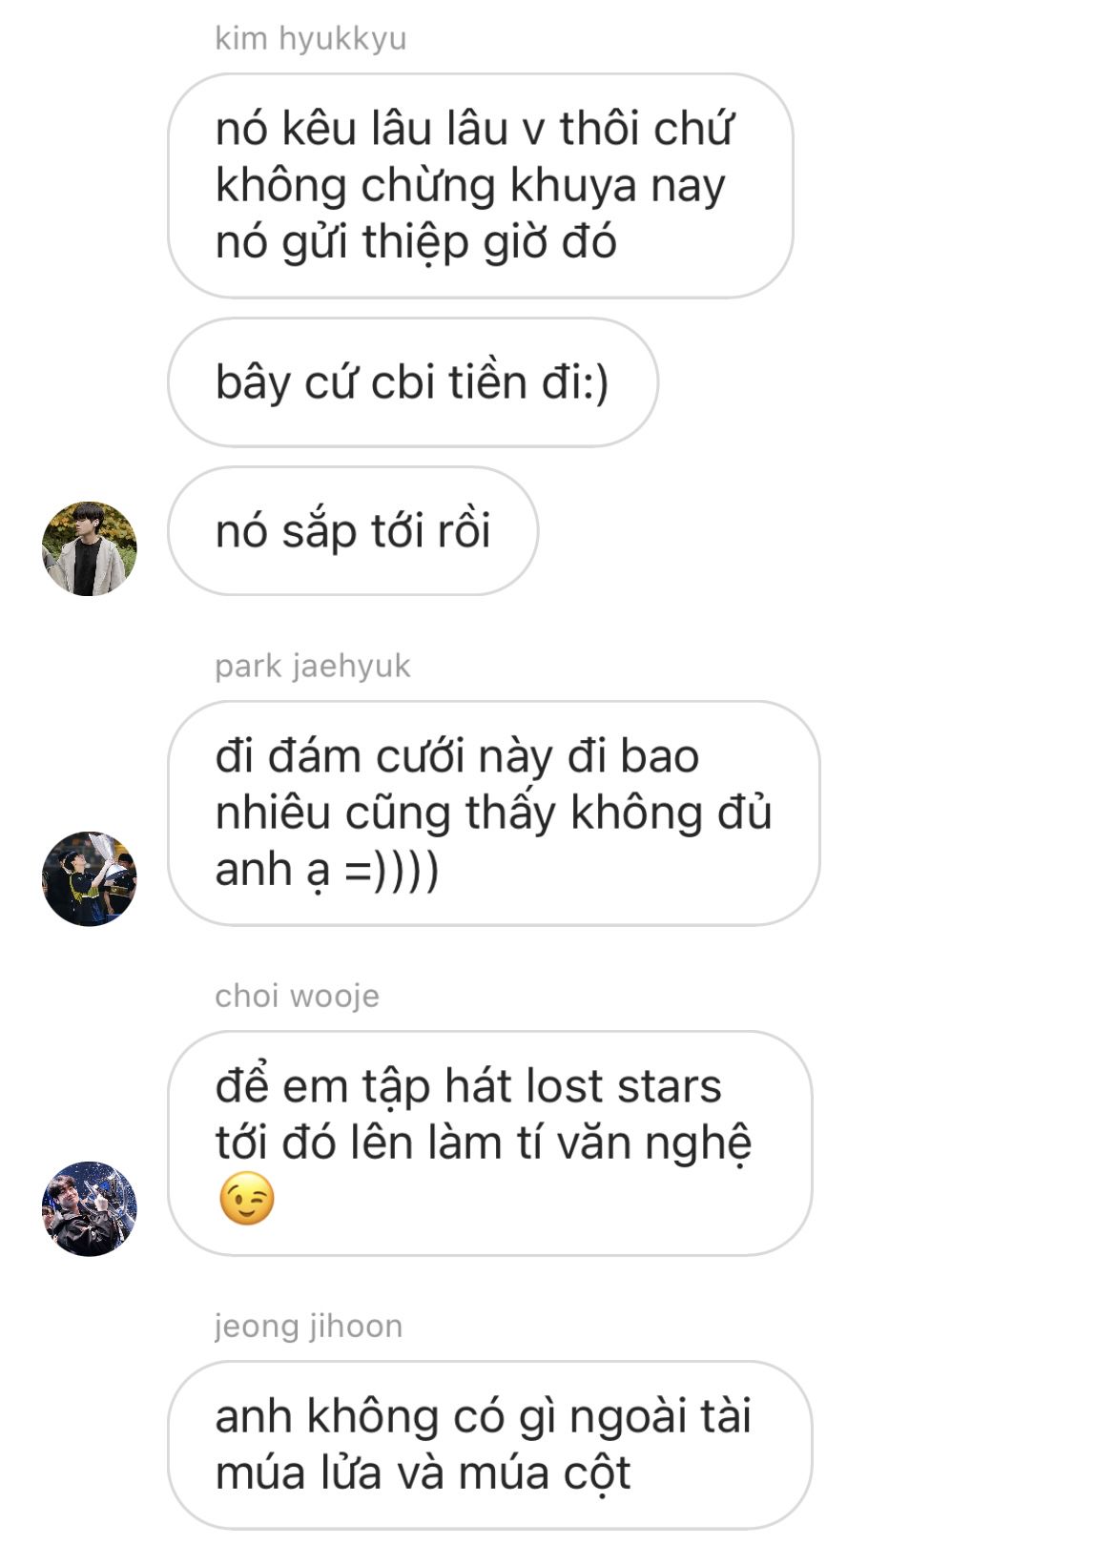Tap the winking emoji in wooje's message
Viewport: 1116px width, 1544px height.
[247, 1200]
